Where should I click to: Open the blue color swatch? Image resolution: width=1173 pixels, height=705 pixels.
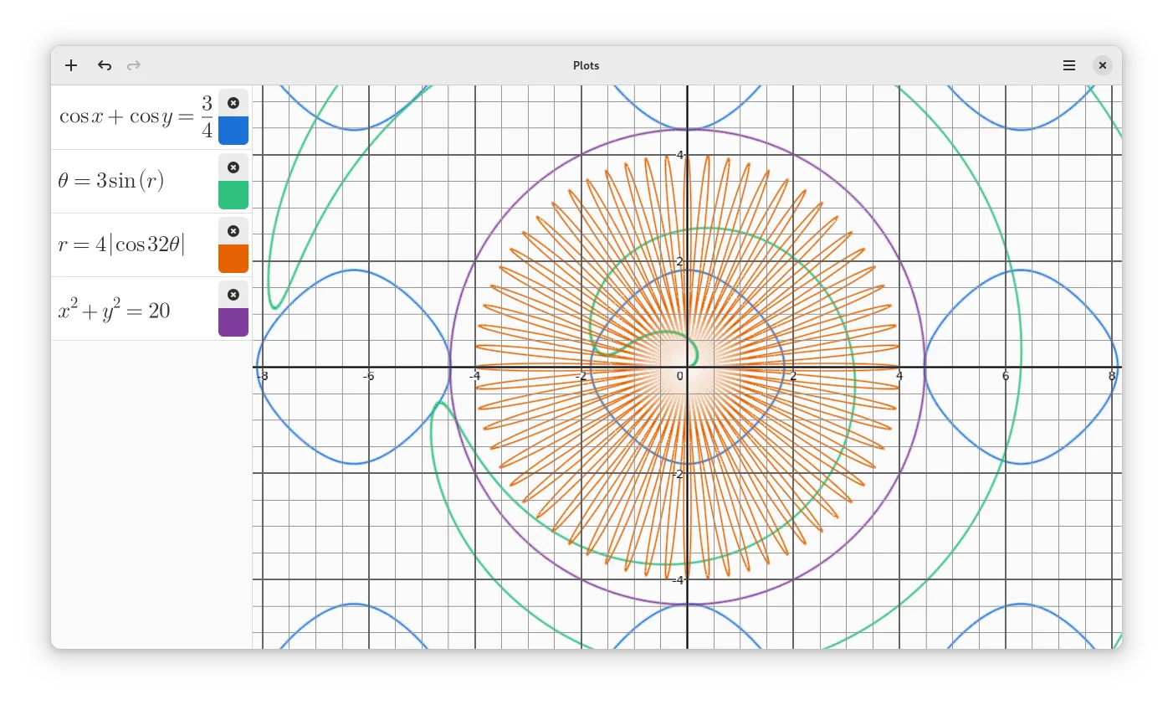233,131
